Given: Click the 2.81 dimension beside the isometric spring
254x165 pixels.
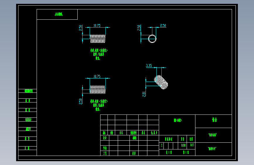Looking at the screenshot, I should pos(144,94).
